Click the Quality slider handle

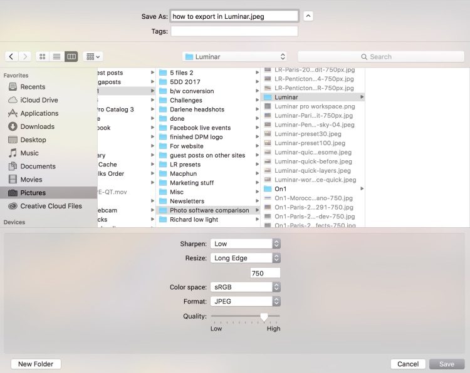click(x=264, y=317)
